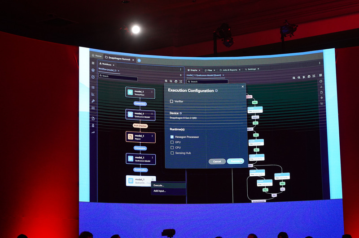The height and width of the screenshot is (238, 359).
Task: Click the Workflows panel Search field
Action: tap(118, 77)
